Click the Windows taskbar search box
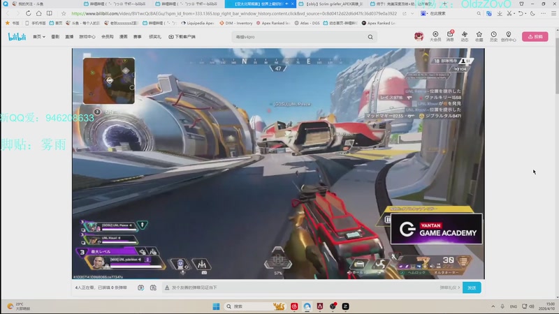Viewport: 559px width, 314px height. [x=255, y=306]
